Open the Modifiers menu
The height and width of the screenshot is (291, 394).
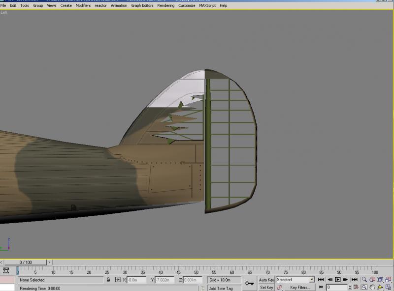click(83, 5)
